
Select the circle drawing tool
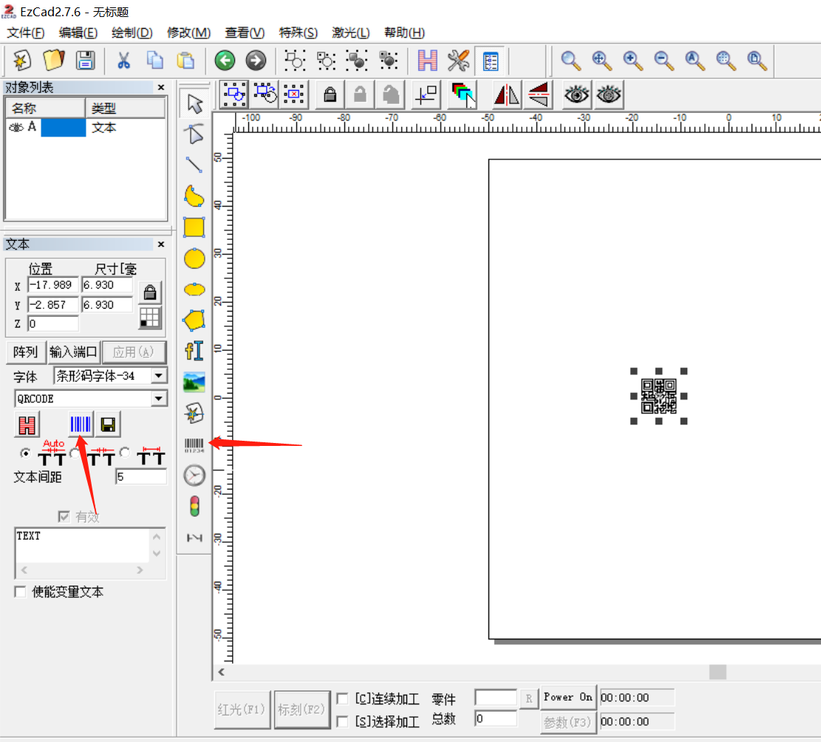pyautogui.click(x=194, y=258)
